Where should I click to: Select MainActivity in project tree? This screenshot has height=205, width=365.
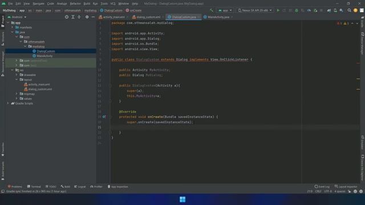[x=44, y=56]
